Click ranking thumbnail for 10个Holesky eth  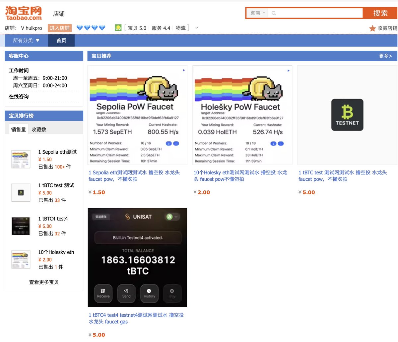click(x=21, y=260)
